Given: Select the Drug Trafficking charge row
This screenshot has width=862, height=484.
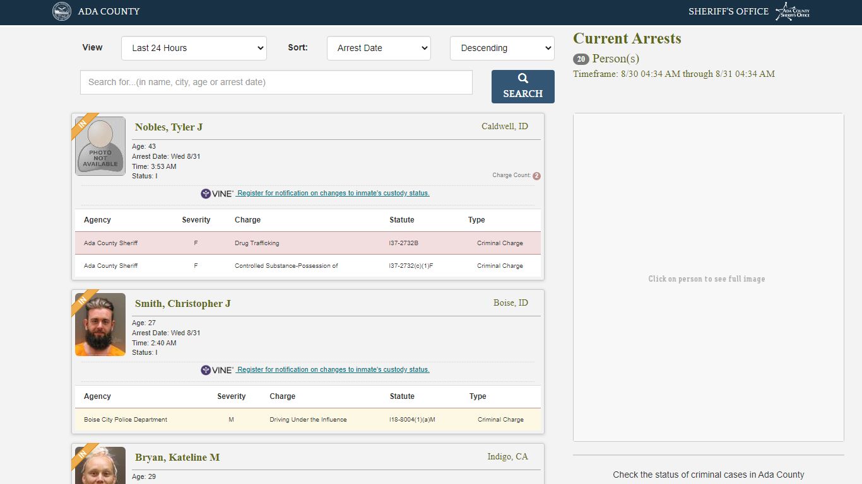Looking at the screenshot, I should coord(308,243).
